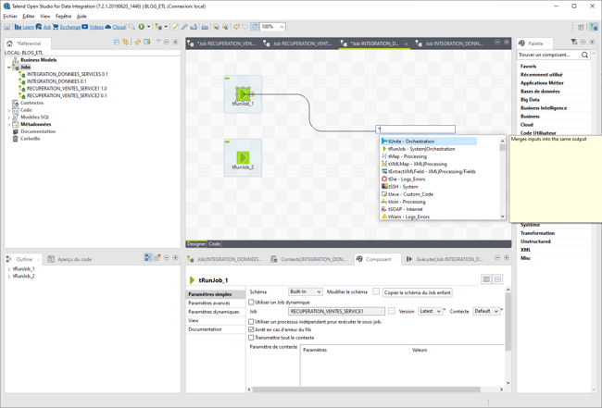Switch to the *Job RECUPERATION_VEN... editor tab
The height and width of the screenshot is (408, 602).
point(222,43)
